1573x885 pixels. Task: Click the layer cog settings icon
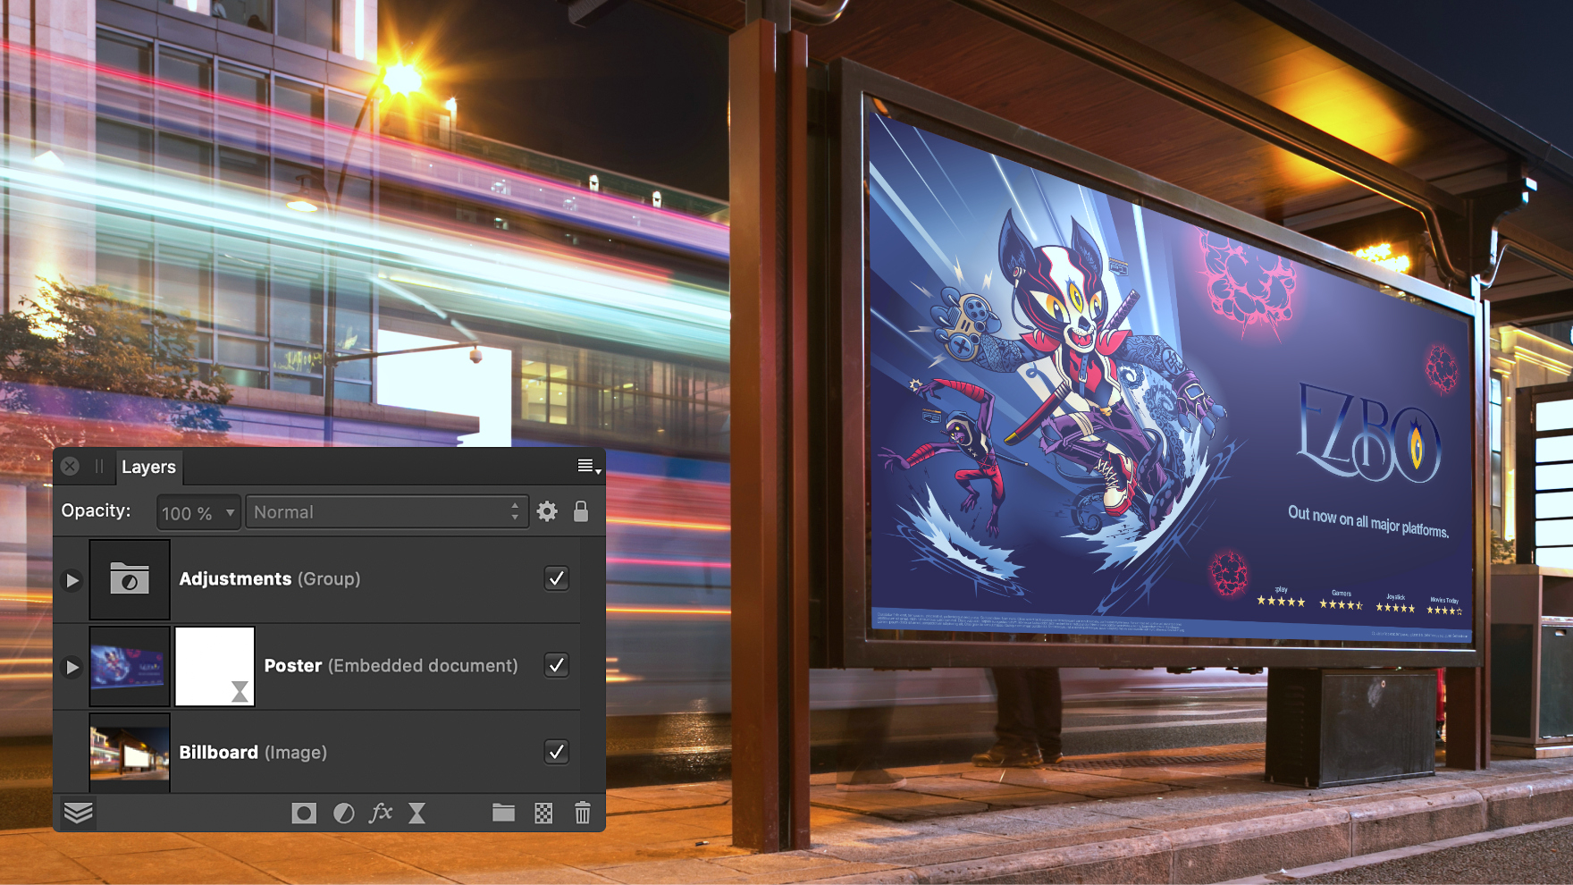coord(547,511)
